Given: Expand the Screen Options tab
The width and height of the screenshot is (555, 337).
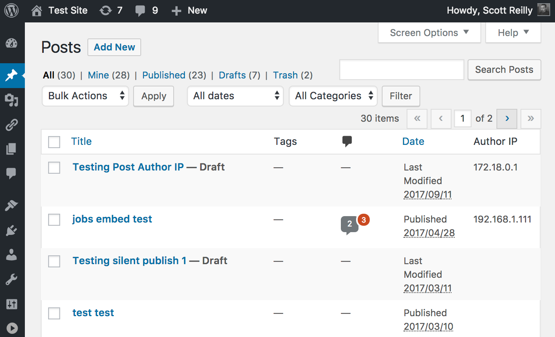Looking at the screenshot, I should coord(429,33).
